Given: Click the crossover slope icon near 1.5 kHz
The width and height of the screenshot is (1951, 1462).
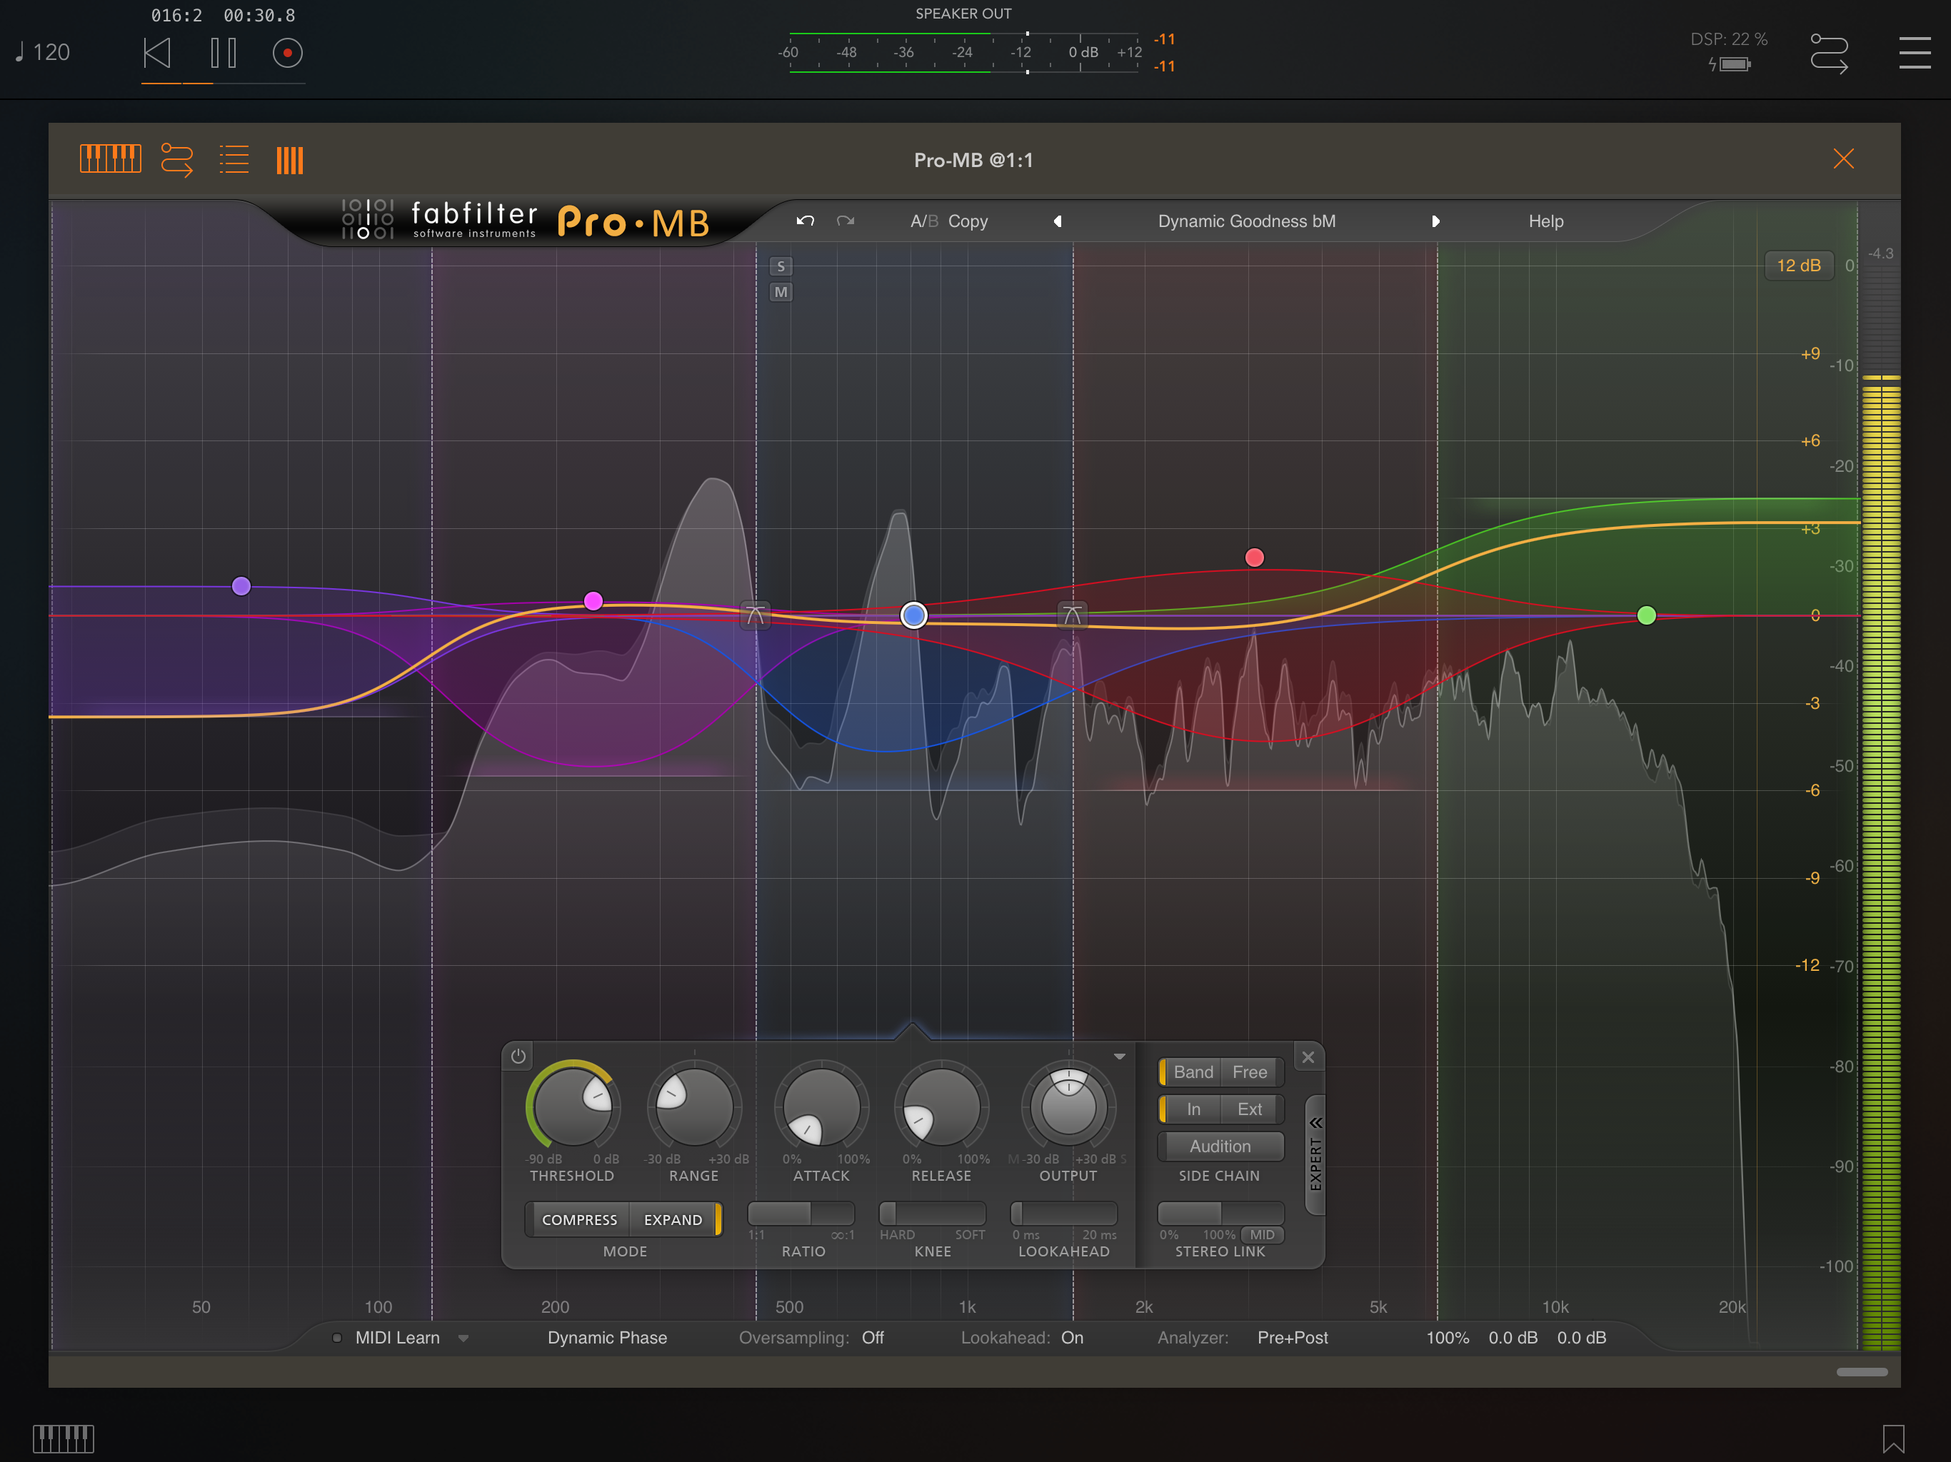Looking at the screenshot, I should pyautogui.click(x=1072, y=615).
